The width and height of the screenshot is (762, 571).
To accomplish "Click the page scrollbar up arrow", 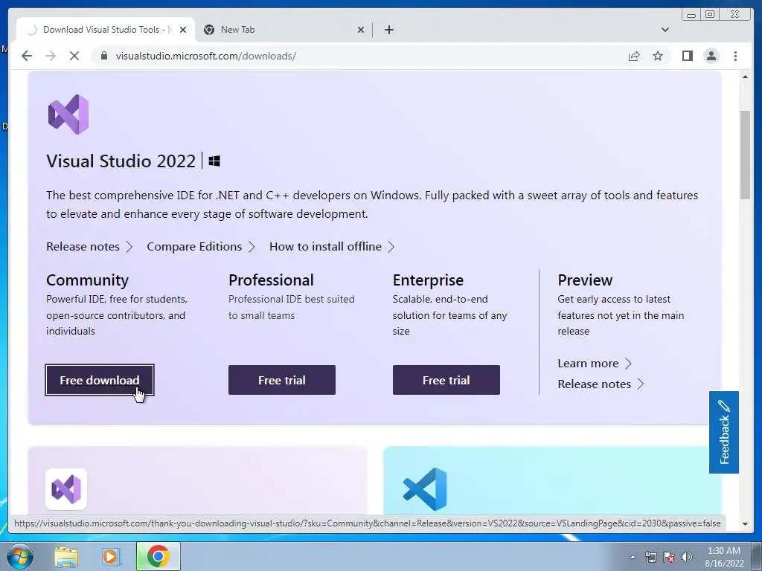I will [745, 77].
